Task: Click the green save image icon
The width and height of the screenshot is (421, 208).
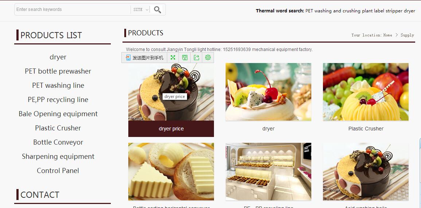Action: coord(185,58)
